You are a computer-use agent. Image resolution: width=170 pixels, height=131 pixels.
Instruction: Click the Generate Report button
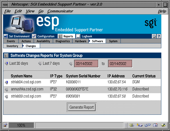click(x=81, y=107)
